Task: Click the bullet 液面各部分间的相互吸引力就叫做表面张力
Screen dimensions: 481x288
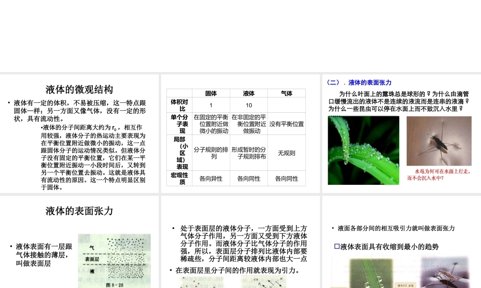Action: (393, 228)
